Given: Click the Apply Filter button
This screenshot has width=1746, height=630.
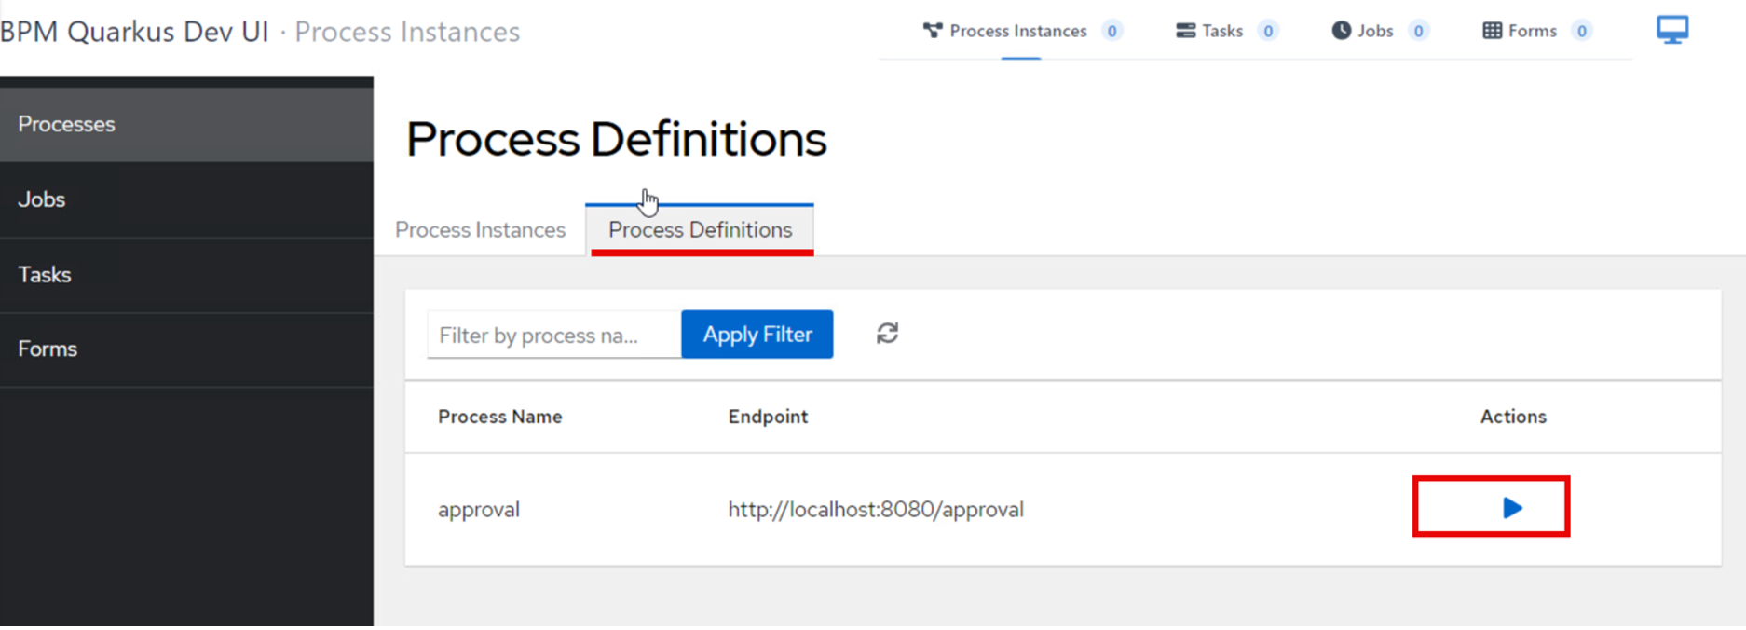Looking at the screenshot, I should coord(757,334).
